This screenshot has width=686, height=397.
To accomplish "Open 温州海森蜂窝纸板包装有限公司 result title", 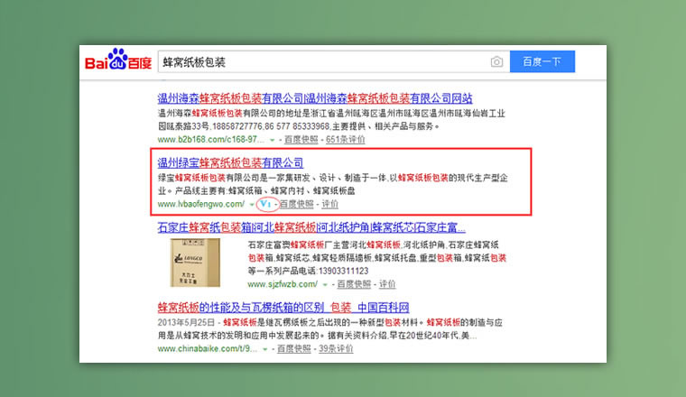I will (x=315, y=98).
